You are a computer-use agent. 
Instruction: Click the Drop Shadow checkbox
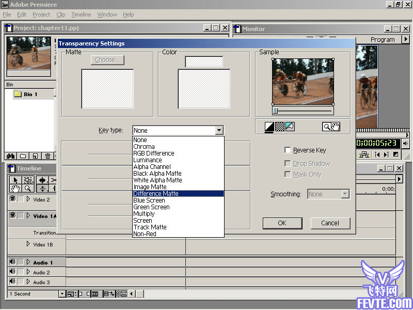click(x=288, y=163)
